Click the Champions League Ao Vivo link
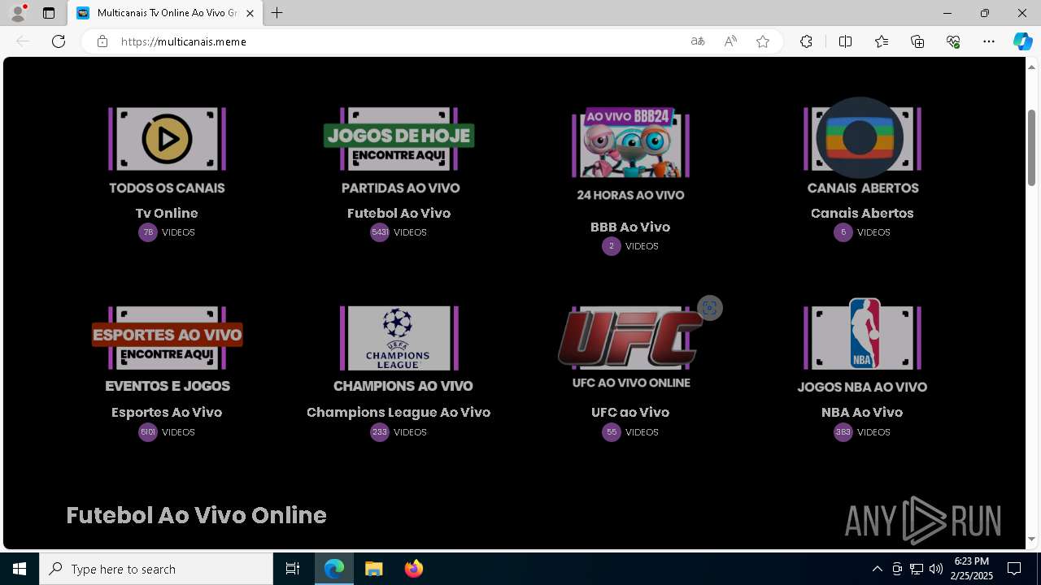 point(399,412)
